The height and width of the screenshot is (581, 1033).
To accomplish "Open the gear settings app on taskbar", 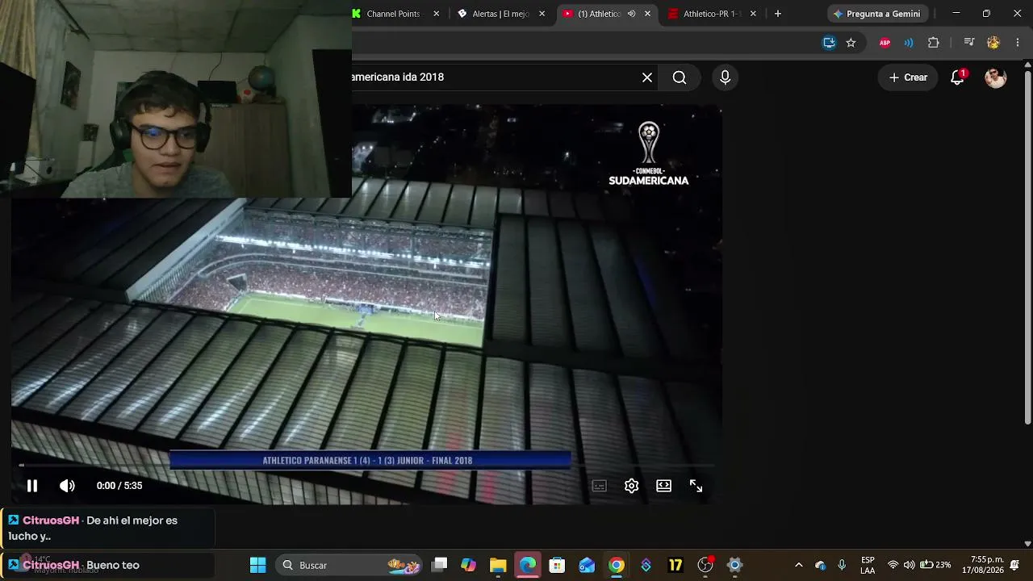I will point(734,565).
